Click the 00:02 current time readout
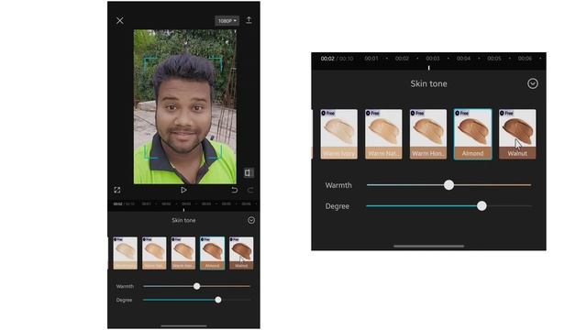The image size is (587, 330). pos(327,59)
